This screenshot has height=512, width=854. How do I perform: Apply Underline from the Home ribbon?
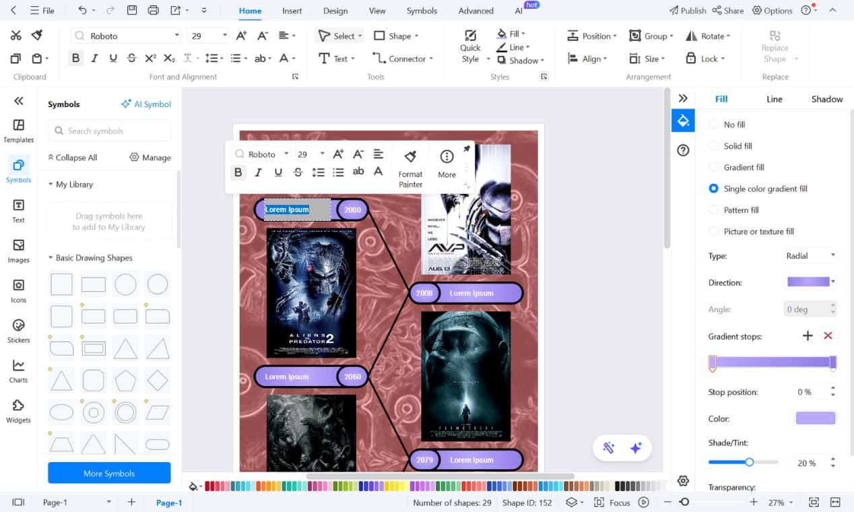coord(112,59)
